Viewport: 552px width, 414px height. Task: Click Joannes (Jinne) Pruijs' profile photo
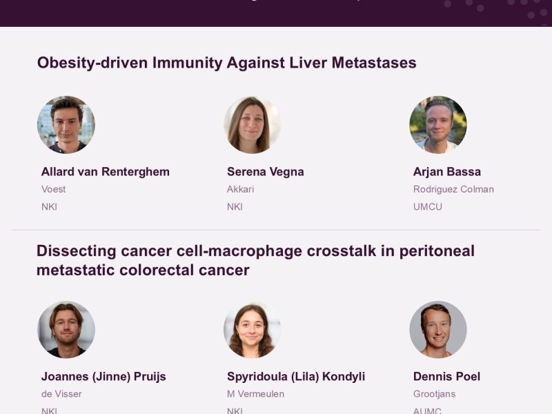66,330
